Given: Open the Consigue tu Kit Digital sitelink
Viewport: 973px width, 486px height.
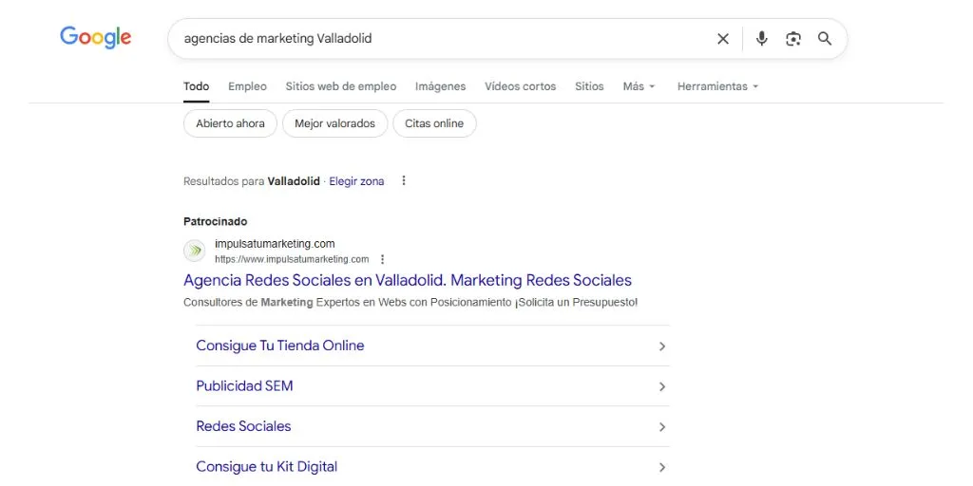Looking at the screenshot, I should pyautogui.click(x=267, y=466).
